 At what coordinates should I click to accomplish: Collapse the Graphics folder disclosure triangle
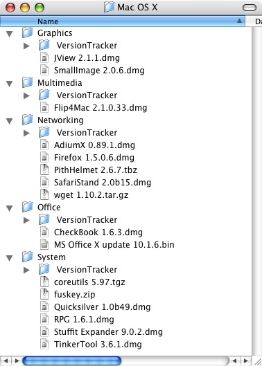(x=10, y=34)
